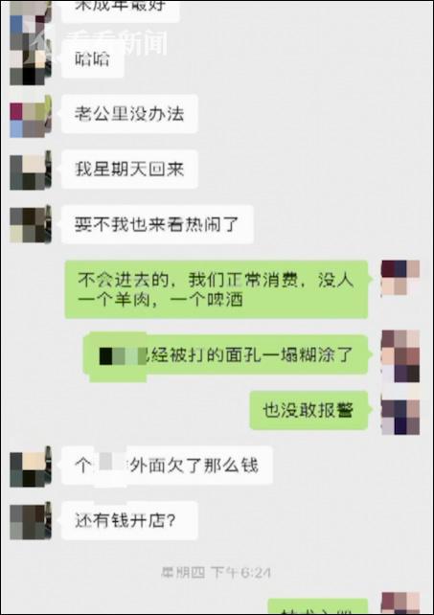
Task: Select the 老公里没办法 message bubble
Action: (129, 114)
